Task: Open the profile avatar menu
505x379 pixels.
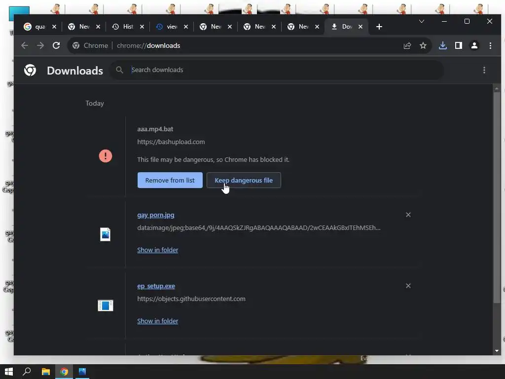Action: click(x=474, y=45)
